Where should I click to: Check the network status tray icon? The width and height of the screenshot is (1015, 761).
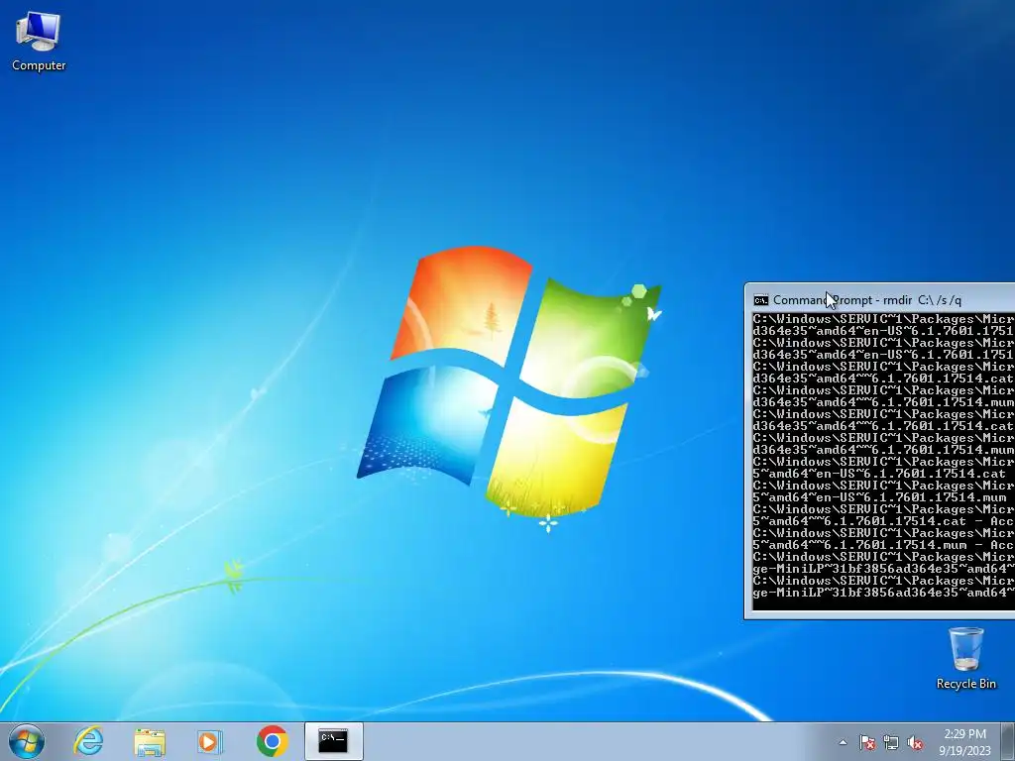[891, 742]
